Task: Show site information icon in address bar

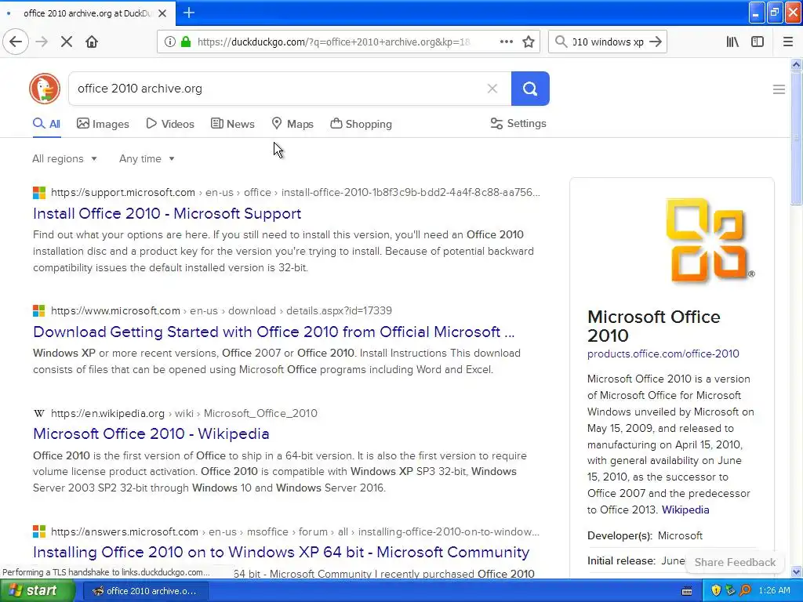Action: [170, 42]
